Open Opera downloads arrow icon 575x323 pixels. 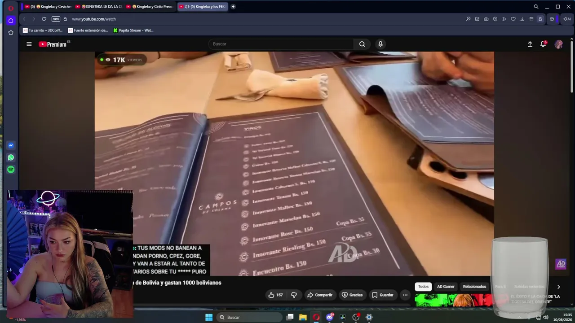522,19
